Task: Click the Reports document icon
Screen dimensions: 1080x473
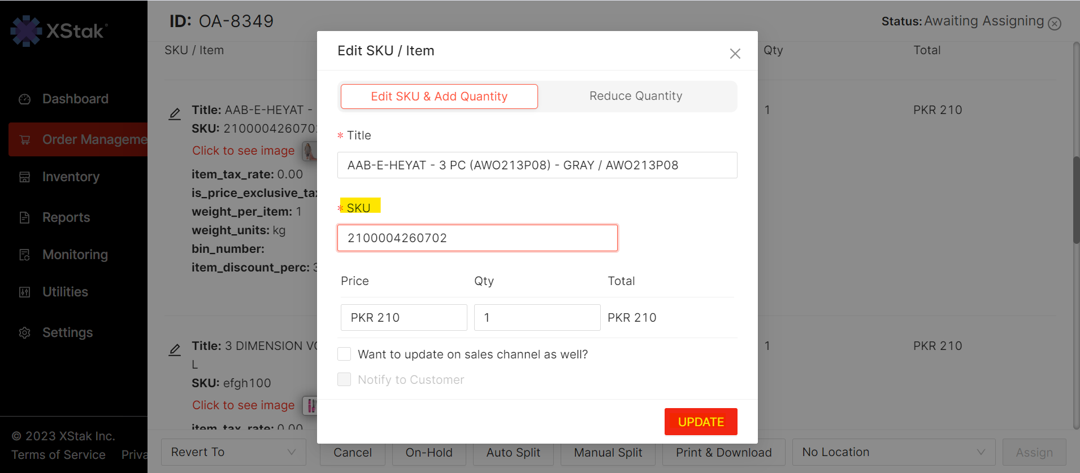Action: coord(24,218)
